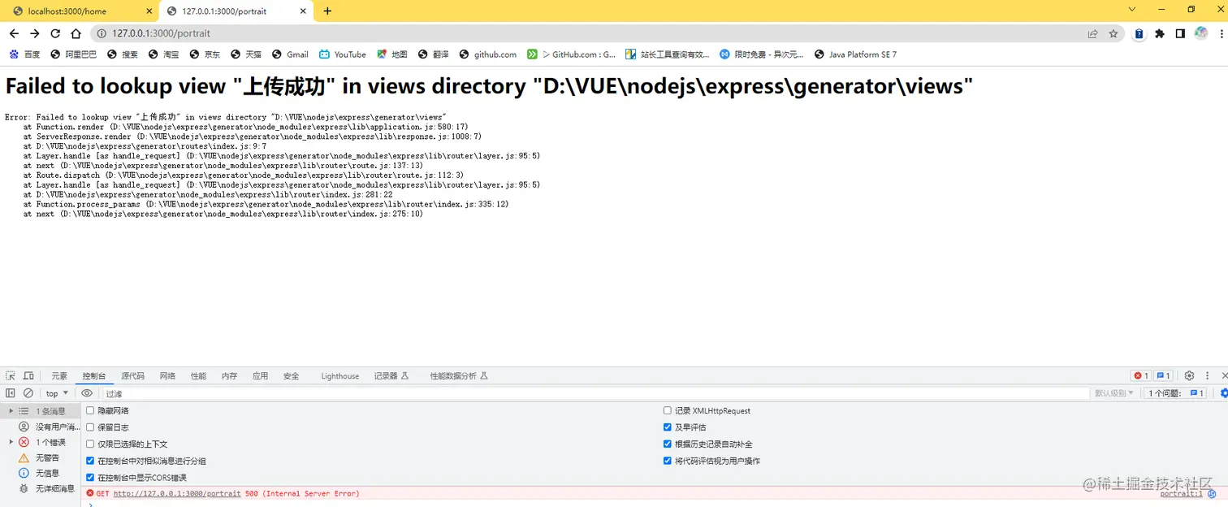Viewport: 1228px width, 507px height.
Task: Uncheck 根据历史记录自动补全 checkbox
Action: (668, 444)
